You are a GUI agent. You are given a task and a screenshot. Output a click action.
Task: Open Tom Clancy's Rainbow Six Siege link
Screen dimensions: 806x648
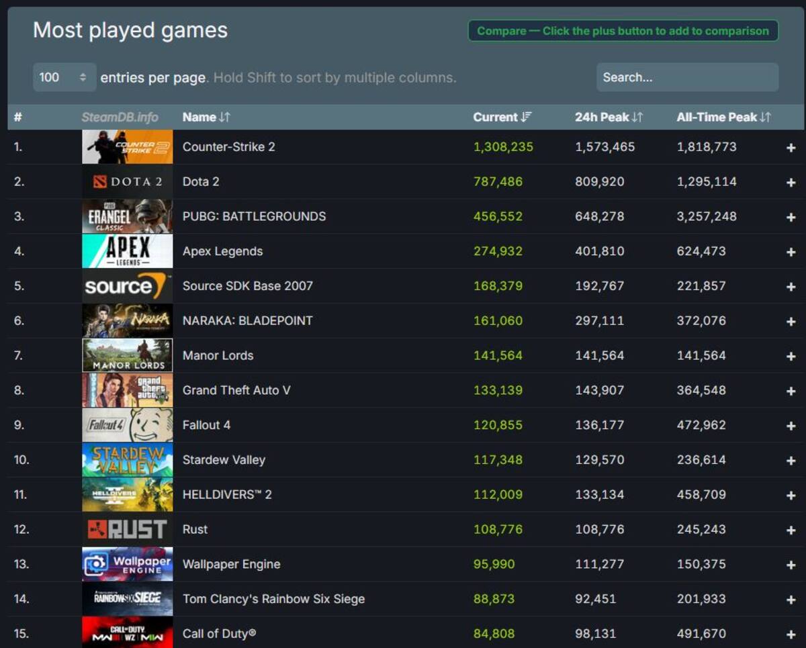[273, 599]
